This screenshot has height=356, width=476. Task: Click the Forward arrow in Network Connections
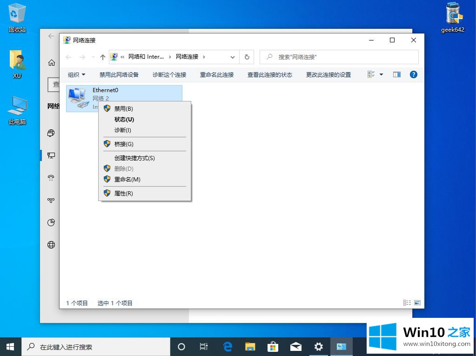coord(82,57)
